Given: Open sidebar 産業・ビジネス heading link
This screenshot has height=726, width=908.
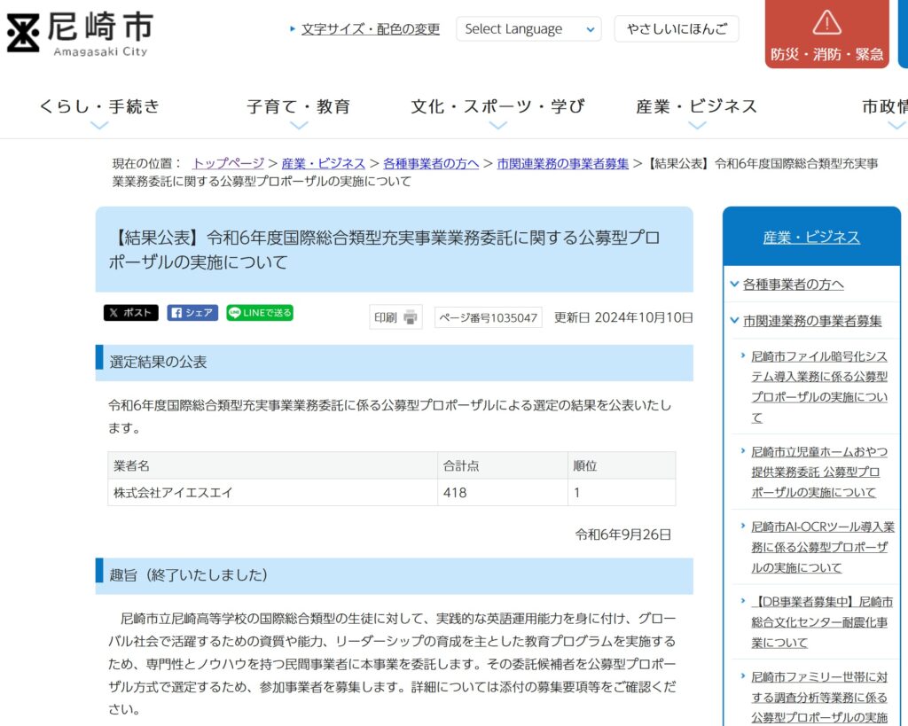Looking at the screenshot, I should (810, 237).
